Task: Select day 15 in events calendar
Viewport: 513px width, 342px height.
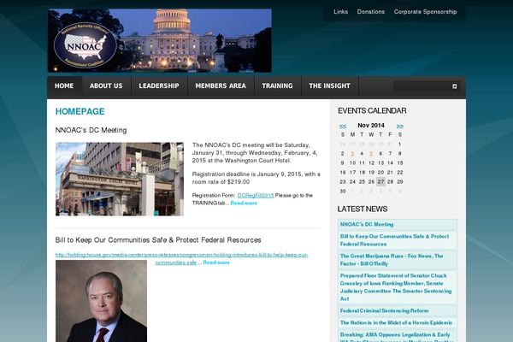Action: [x=400, y=163]
